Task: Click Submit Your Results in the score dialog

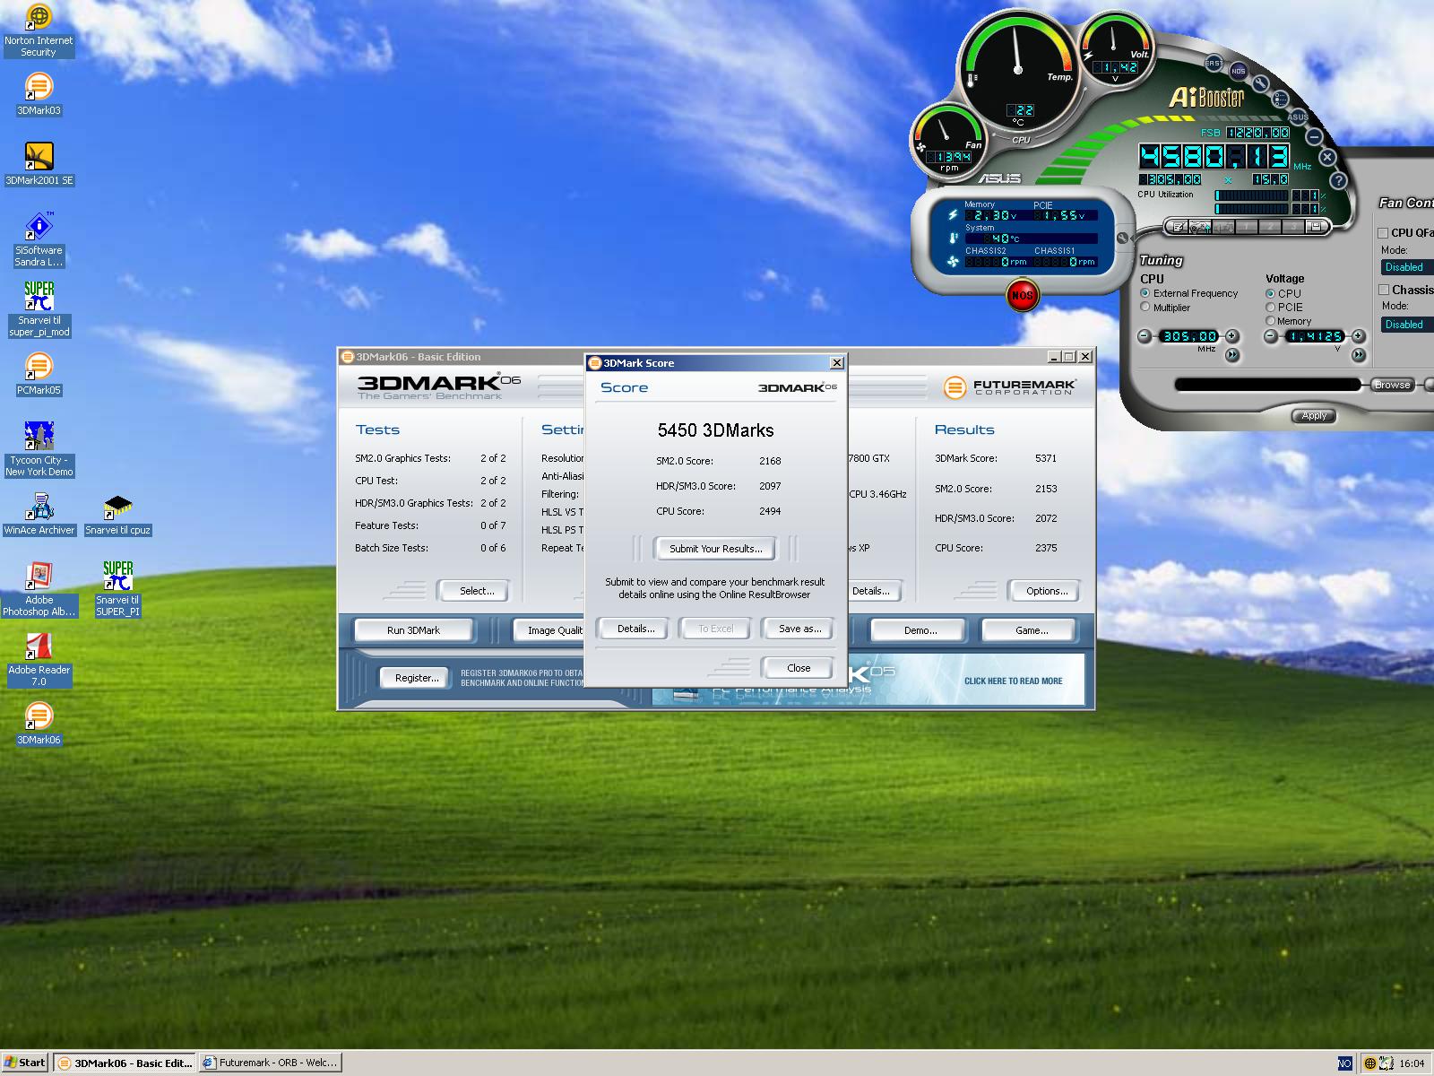Action: tap(715, 549)
